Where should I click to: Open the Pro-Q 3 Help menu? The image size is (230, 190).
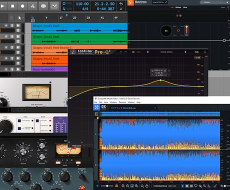pyautogui.click(x=196, y=52)
